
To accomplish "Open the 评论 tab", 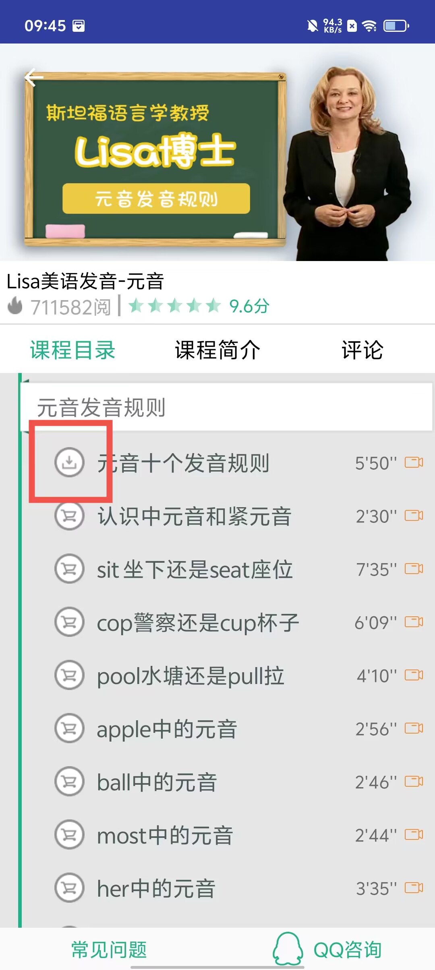I will coord(362,350).
